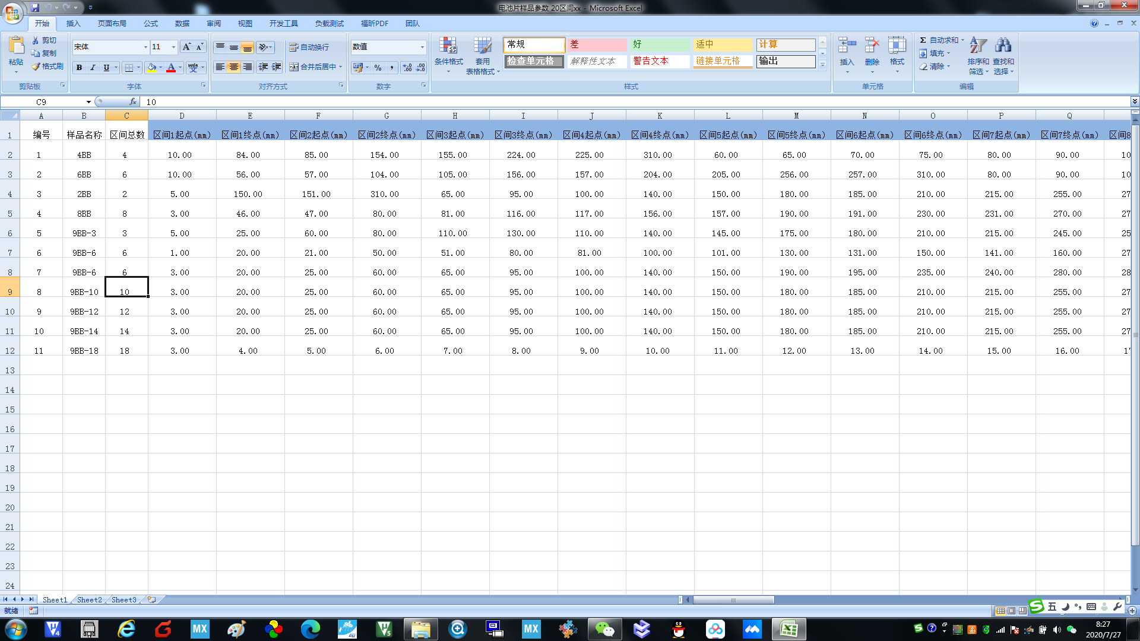Toggle center horizontal alignment
The image size is (1140, 641).
(x=234, y=67)
